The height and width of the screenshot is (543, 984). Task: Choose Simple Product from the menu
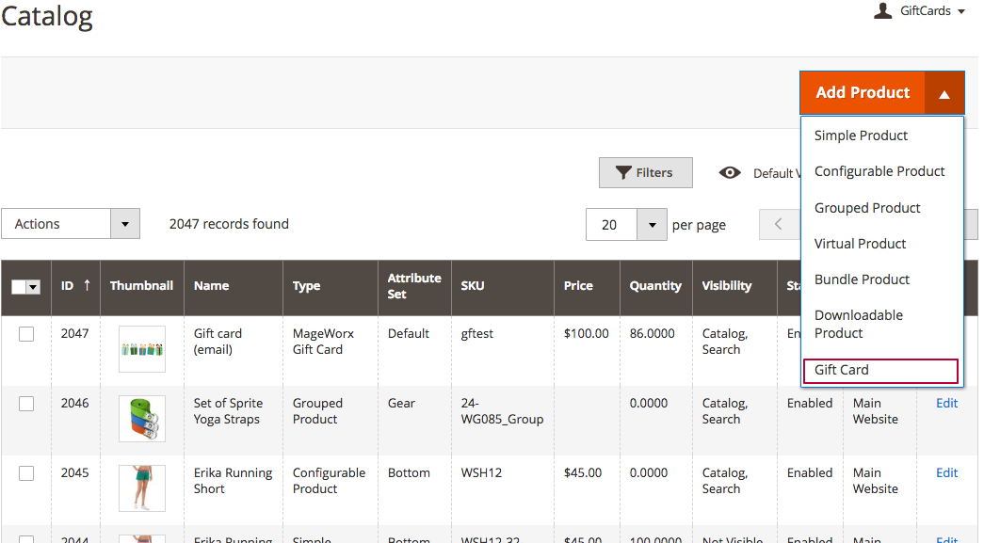pyautogui.click(x=861, y=136)
